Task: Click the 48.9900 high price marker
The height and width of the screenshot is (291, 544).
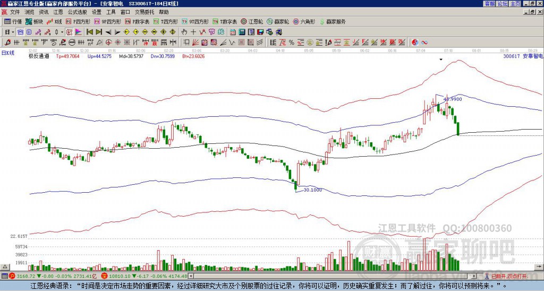Action: (453, 99)
